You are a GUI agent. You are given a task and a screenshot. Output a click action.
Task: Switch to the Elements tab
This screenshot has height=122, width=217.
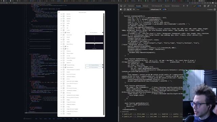point(131,6)
